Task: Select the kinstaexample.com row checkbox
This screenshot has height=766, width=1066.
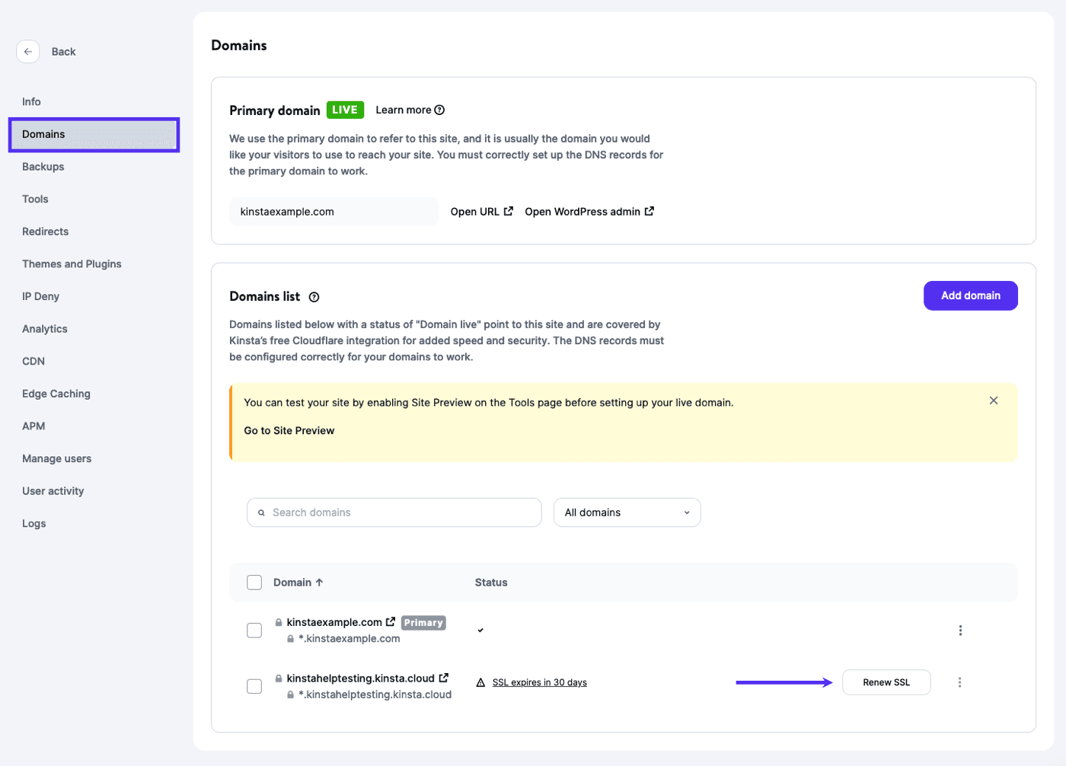Action: click(254, 630)
